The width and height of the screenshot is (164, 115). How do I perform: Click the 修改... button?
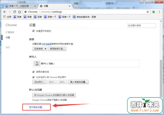coord(52,82)
